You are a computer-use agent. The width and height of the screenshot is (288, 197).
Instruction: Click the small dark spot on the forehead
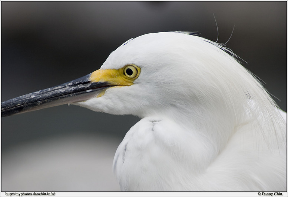128,41
